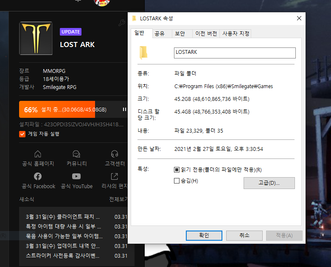Open the 3월 31일 업데이트 내역 news item
The height and width of the screenshot is (267, 331).
[x=63, y=246]
